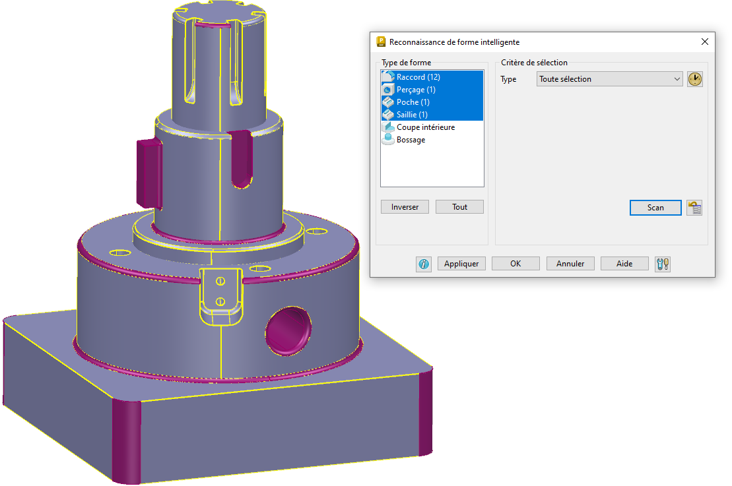This screenshot has width=732, height=486.
Task: Open the info icon button
Action: (423, 264)
